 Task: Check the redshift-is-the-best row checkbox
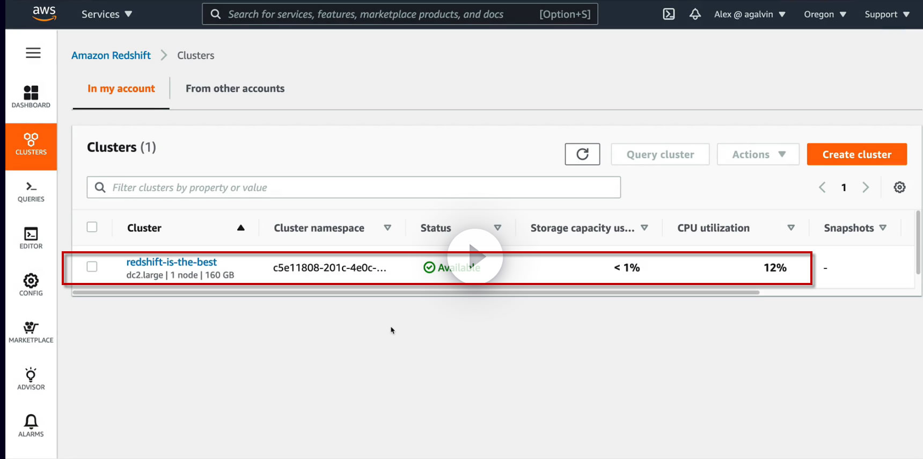pyautogui.click(x=92, y=267)
